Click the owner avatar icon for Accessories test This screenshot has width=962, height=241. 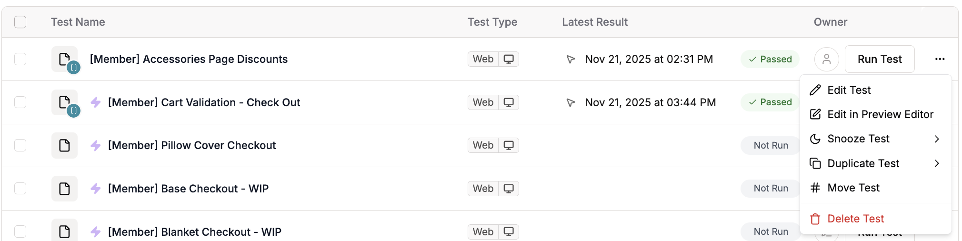pos(826,59)
